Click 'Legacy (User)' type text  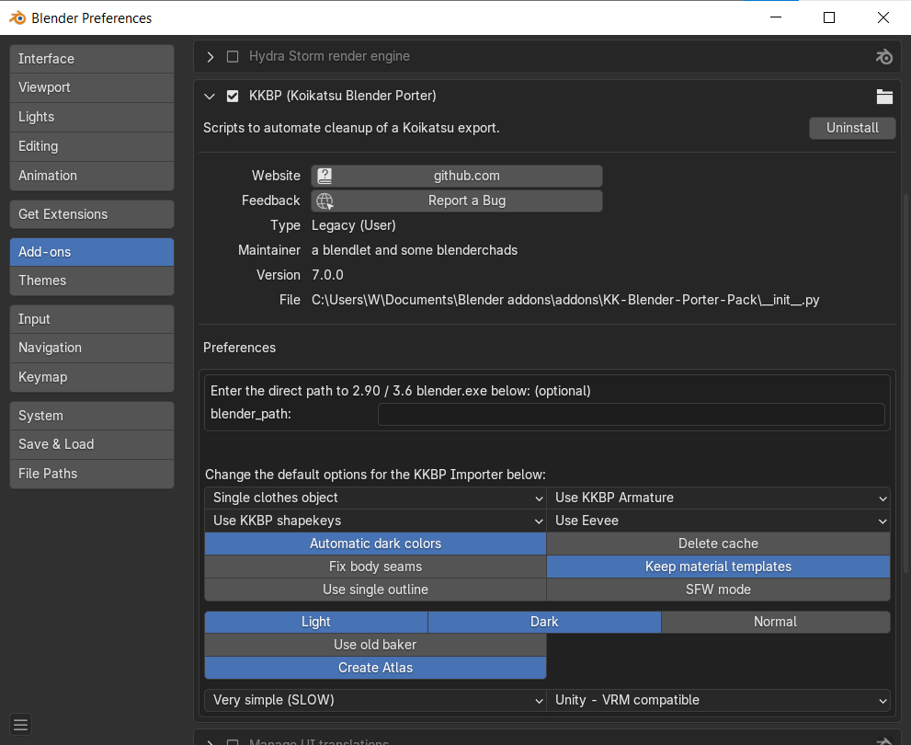[354, 225]
